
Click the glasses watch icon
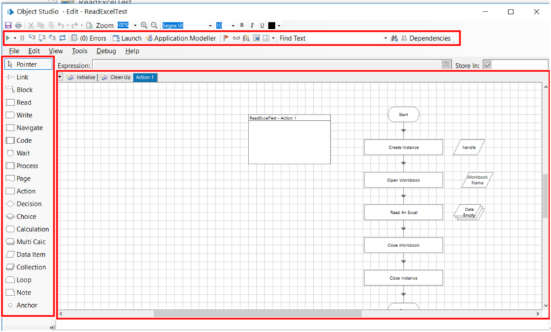[236, 38]
